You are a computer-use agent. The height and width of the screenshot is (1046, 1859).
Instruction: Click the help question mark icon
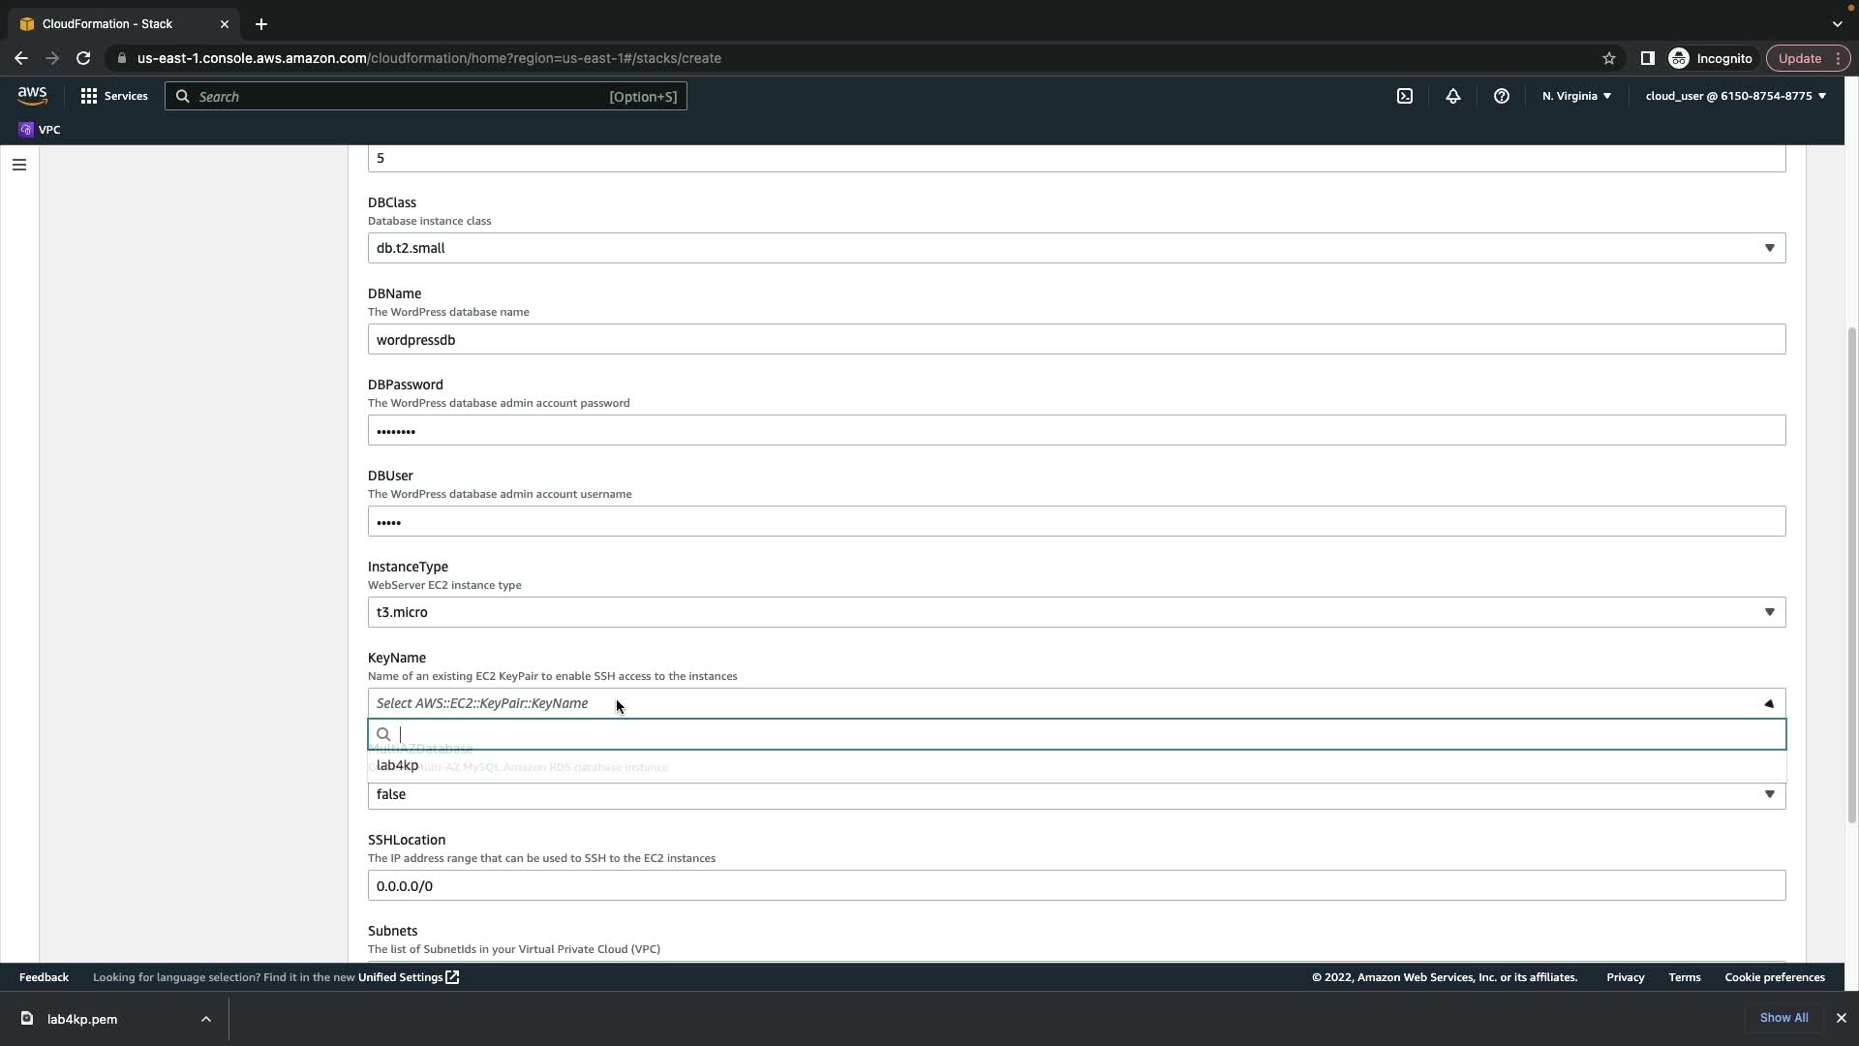[1501, 96]
